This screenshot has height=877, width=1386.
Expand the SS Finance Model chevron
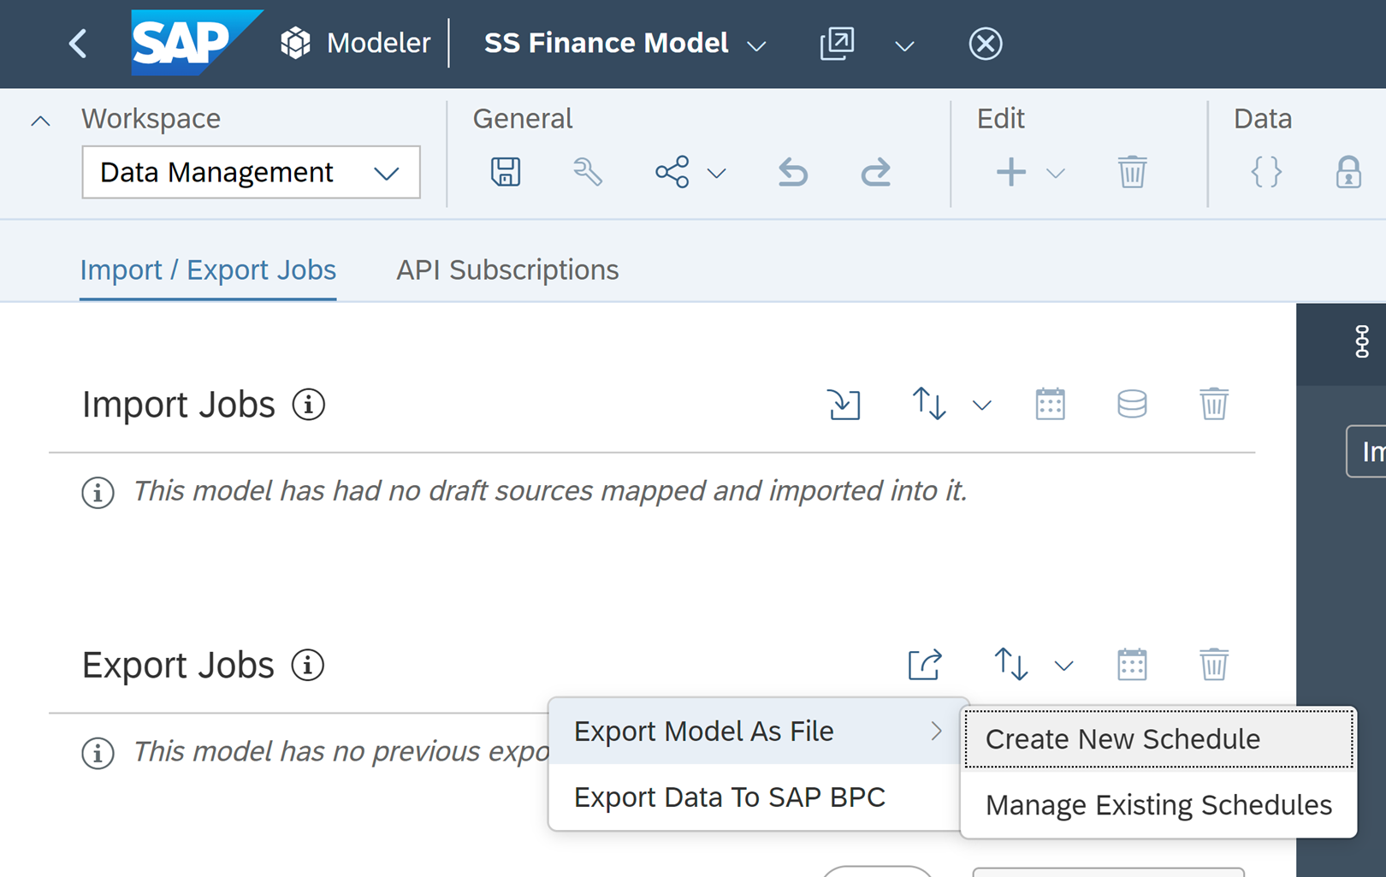pyautogui.click(x=757, y=45)
